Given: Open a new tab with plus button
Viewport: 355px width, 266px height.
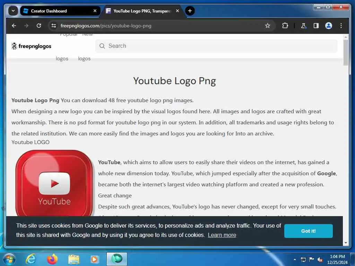Looking at the screenshot, I should pos(190,11).
